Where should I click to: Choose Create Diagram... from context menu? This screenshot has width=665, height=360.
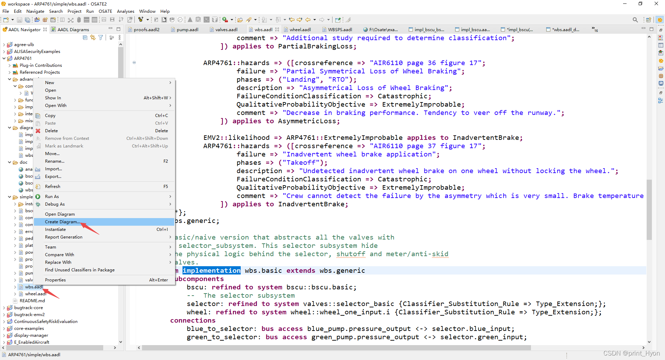coord(104,222)
